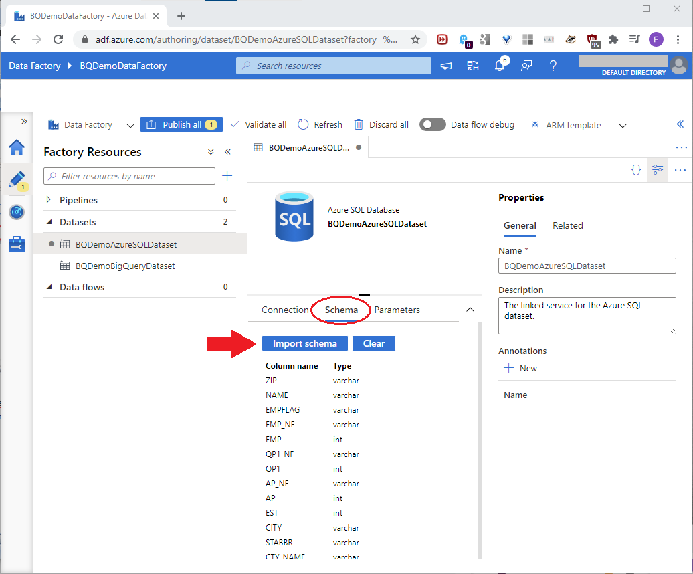The width and height of the screenshot is (693, 574).
Task: Click the schema list vertical scrollbar
Action: [x=480, y=441]
